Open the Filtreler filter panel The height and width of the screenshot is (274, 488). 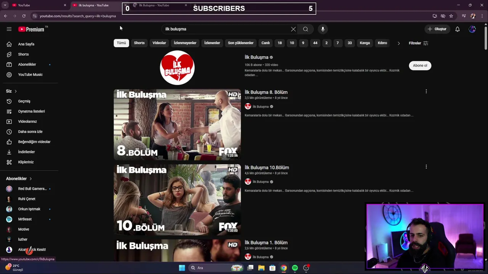pos(418,43)
